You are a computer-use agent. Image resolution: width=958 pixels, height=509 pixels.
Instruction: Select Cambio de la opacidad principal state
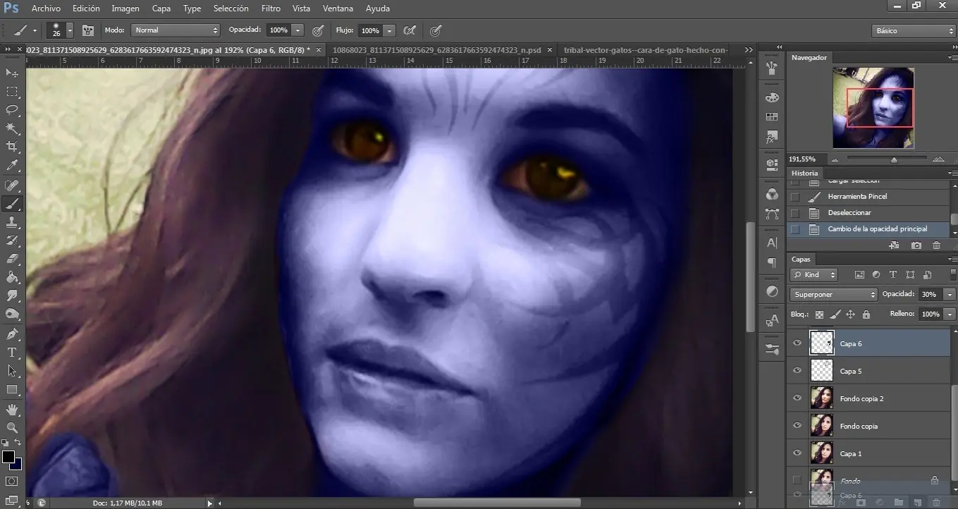click(x=878, y=229)
